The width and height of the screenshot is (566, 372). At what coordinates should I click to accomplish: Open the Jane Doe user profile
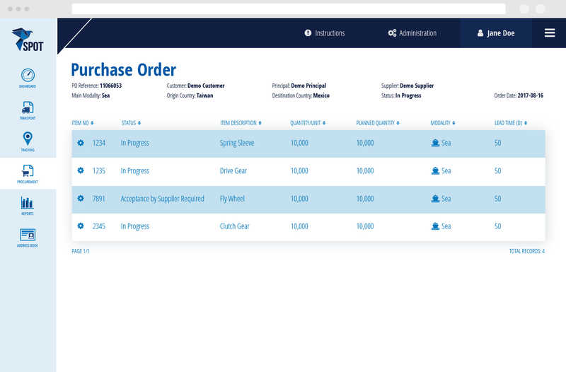(496, 33)
